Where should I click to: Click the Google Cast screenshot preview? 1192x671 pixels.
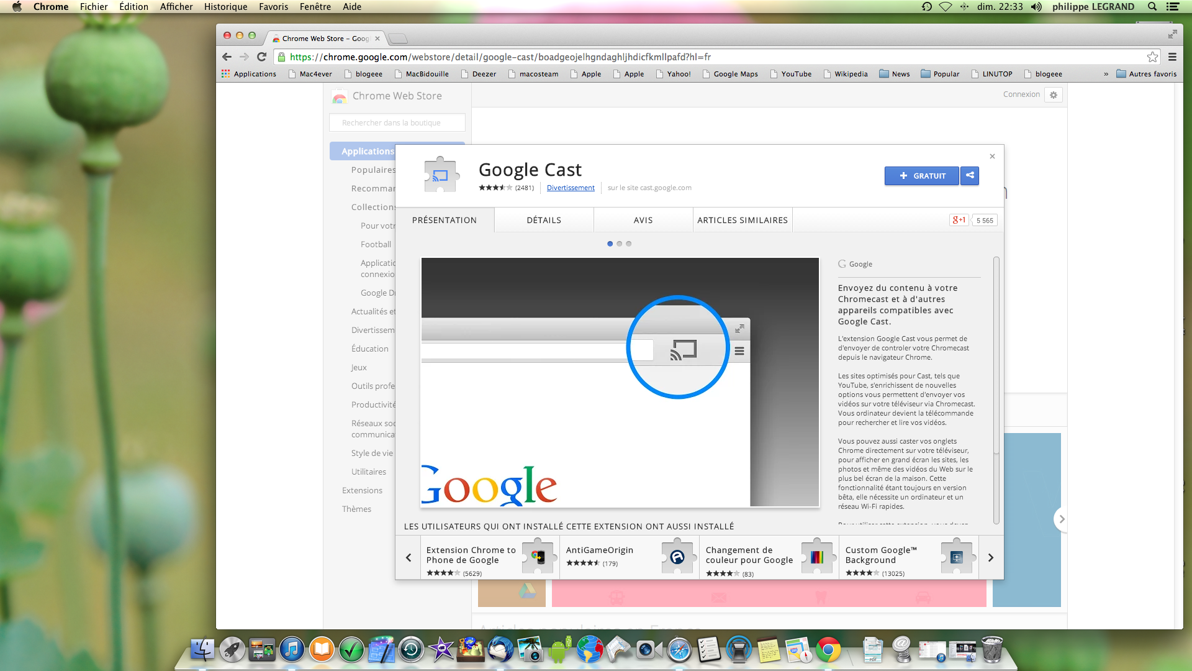620,382
